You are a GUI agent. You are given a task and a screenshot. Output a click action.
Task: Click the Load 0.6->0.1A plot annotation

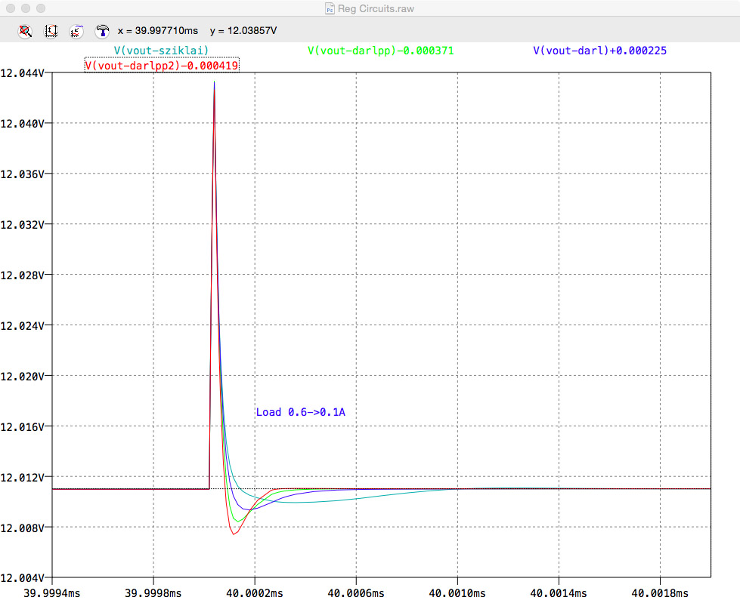(301, 412)
